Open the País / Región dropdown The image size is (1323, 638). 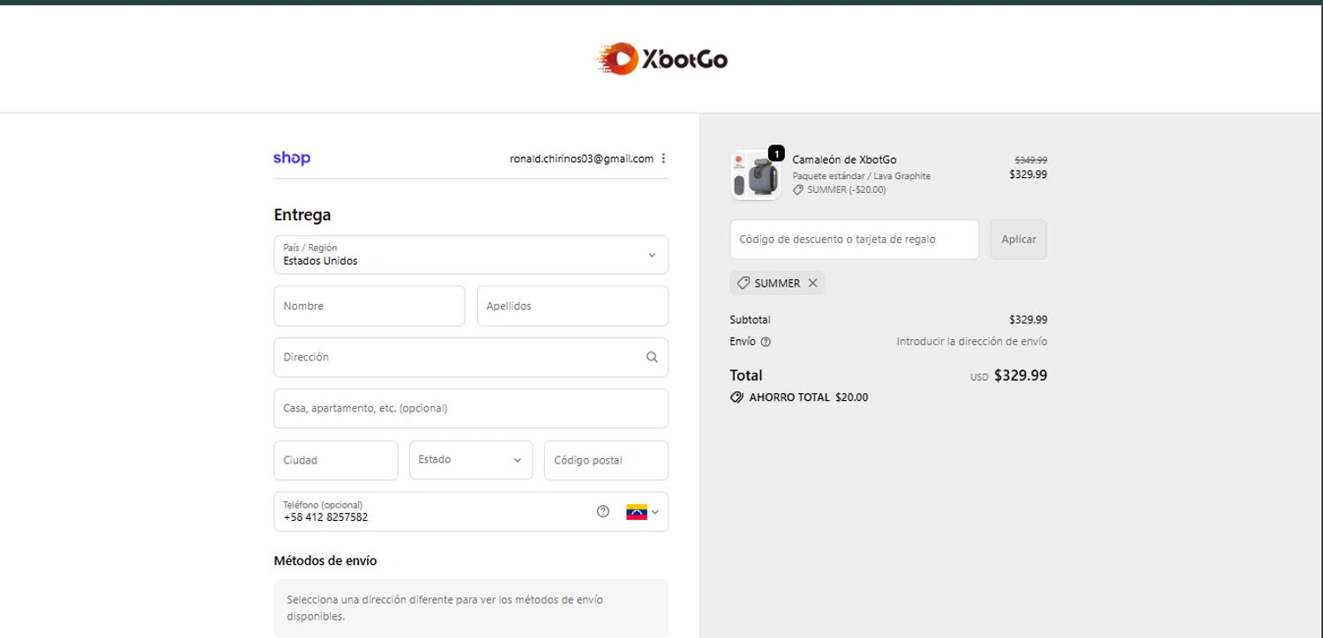click(x=471, y=255)
